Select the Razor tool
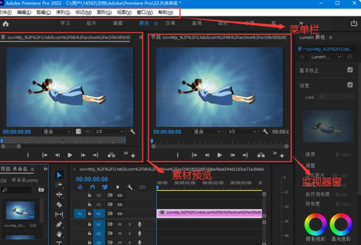Image resolution: width=361 pixels, height=245 pixels. [x=59, y=204]
